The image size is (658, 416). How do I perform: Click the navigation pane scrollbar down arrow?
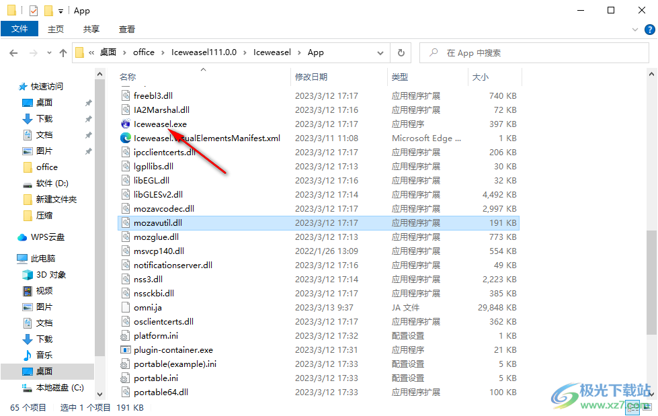click(x=99, y=394)
